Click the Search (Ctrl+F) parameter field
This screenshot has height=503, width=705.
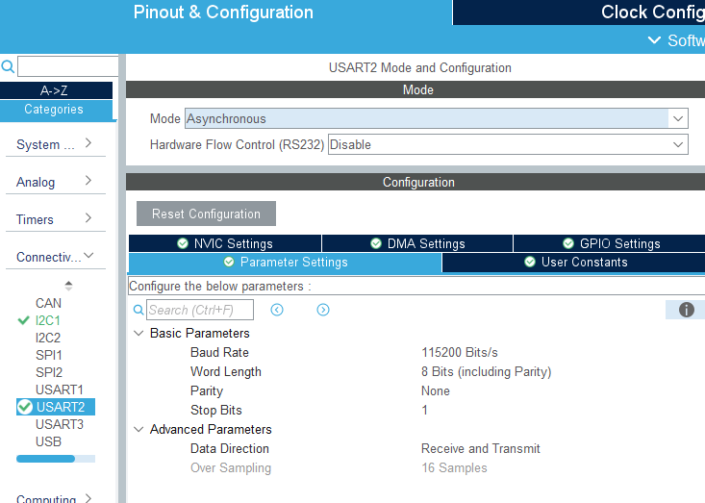[200, 310]
